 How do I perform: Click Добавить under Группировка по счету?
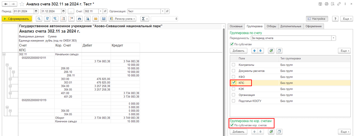click(x=238, y=51)
